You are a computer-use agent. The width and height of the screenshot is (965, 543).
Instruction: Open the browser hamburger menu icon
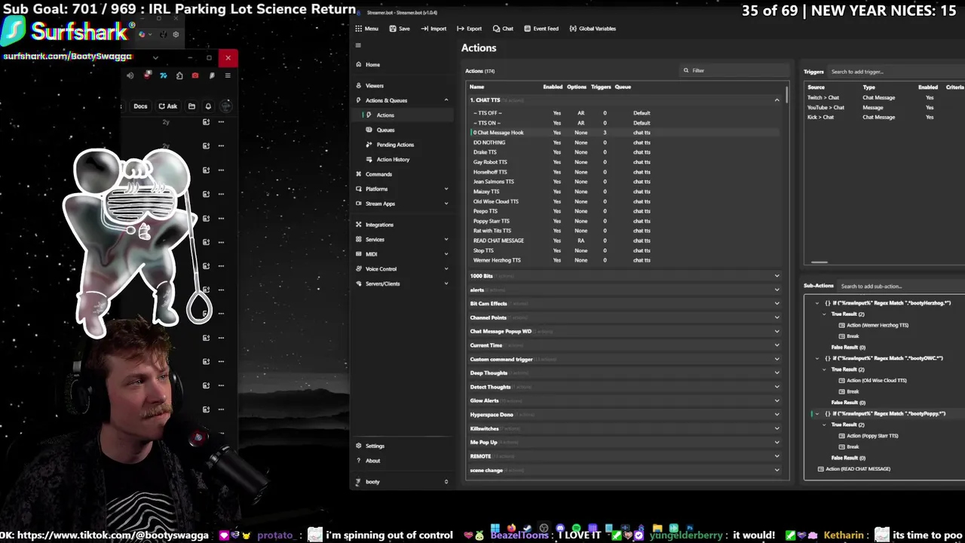click(228, 75)
